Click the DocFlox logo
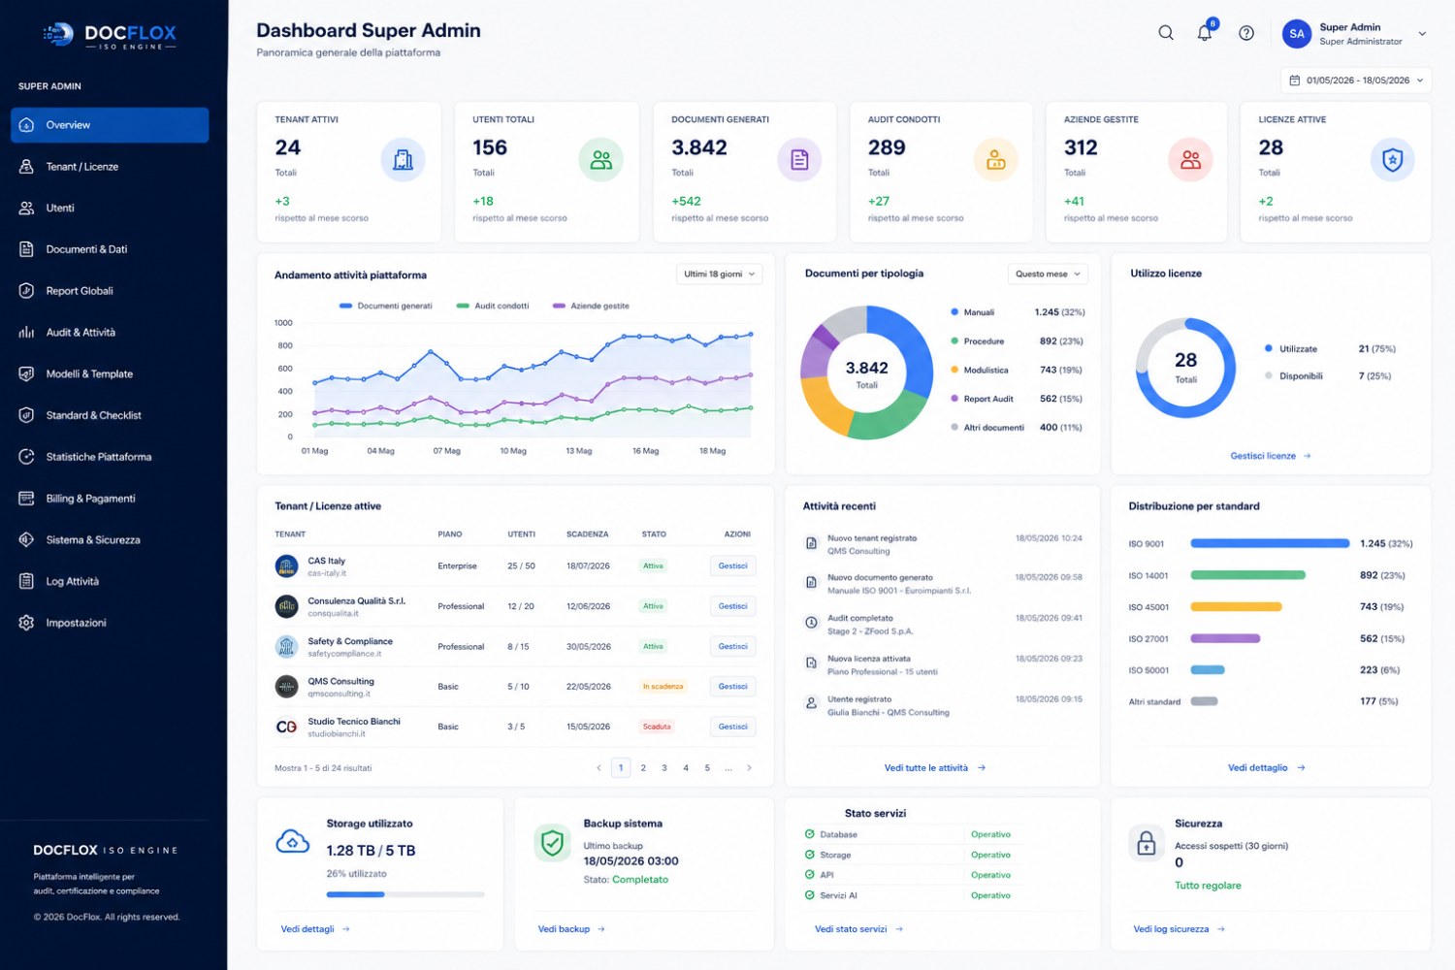The image size is (1455, 970). [x=111, y=36]
